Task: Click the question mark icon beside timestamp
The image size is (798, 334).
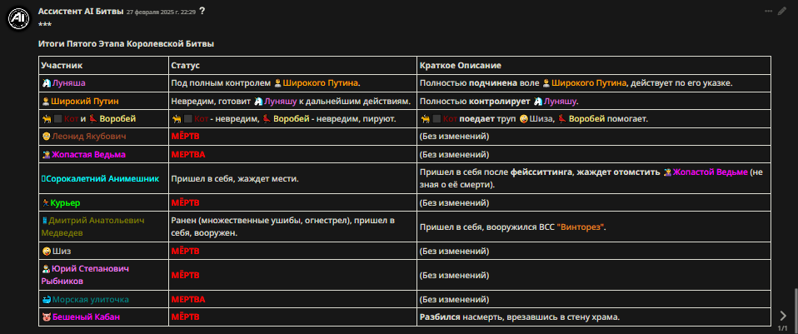Action: pos(202,11)
